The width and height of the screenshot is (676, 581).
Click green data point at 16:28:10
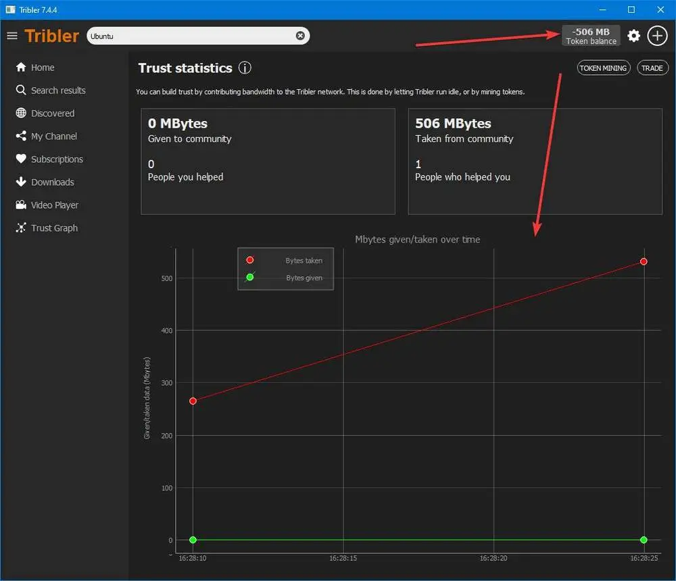[x=193, y=540]
